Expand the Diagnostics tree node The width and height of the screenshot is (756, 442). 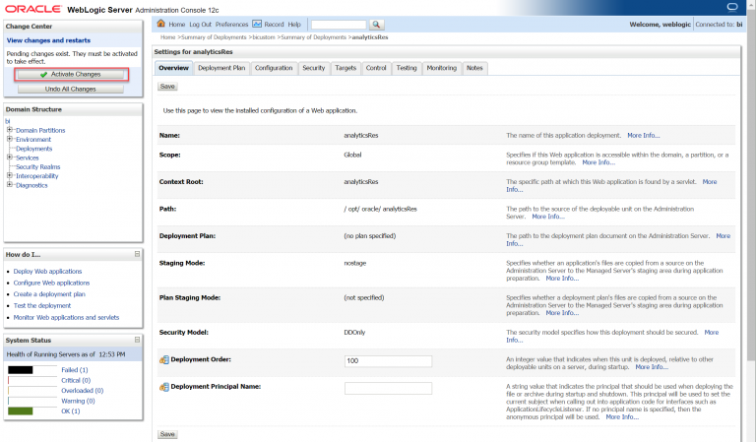(x=10, y=185)
